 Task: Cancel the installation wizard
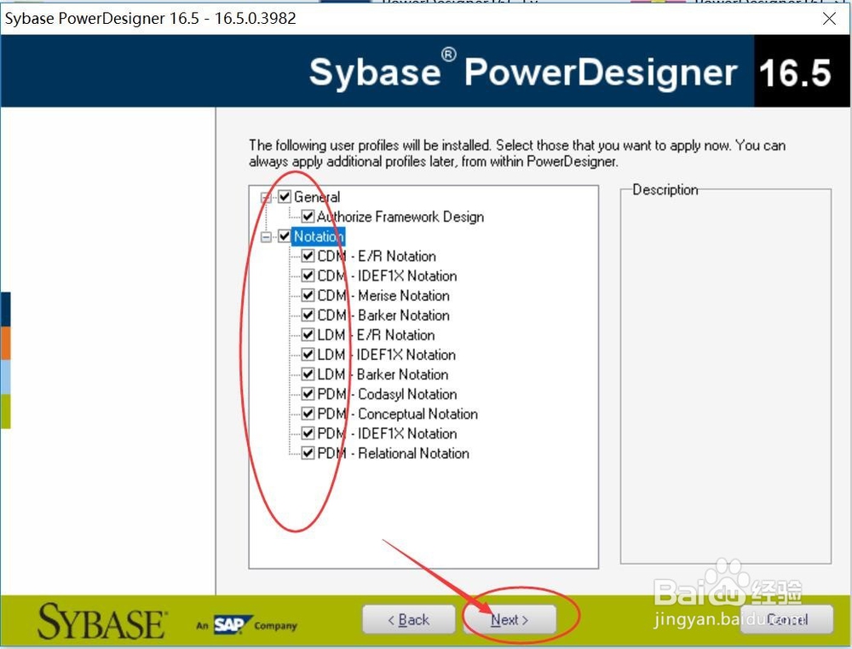coord(786,620)
